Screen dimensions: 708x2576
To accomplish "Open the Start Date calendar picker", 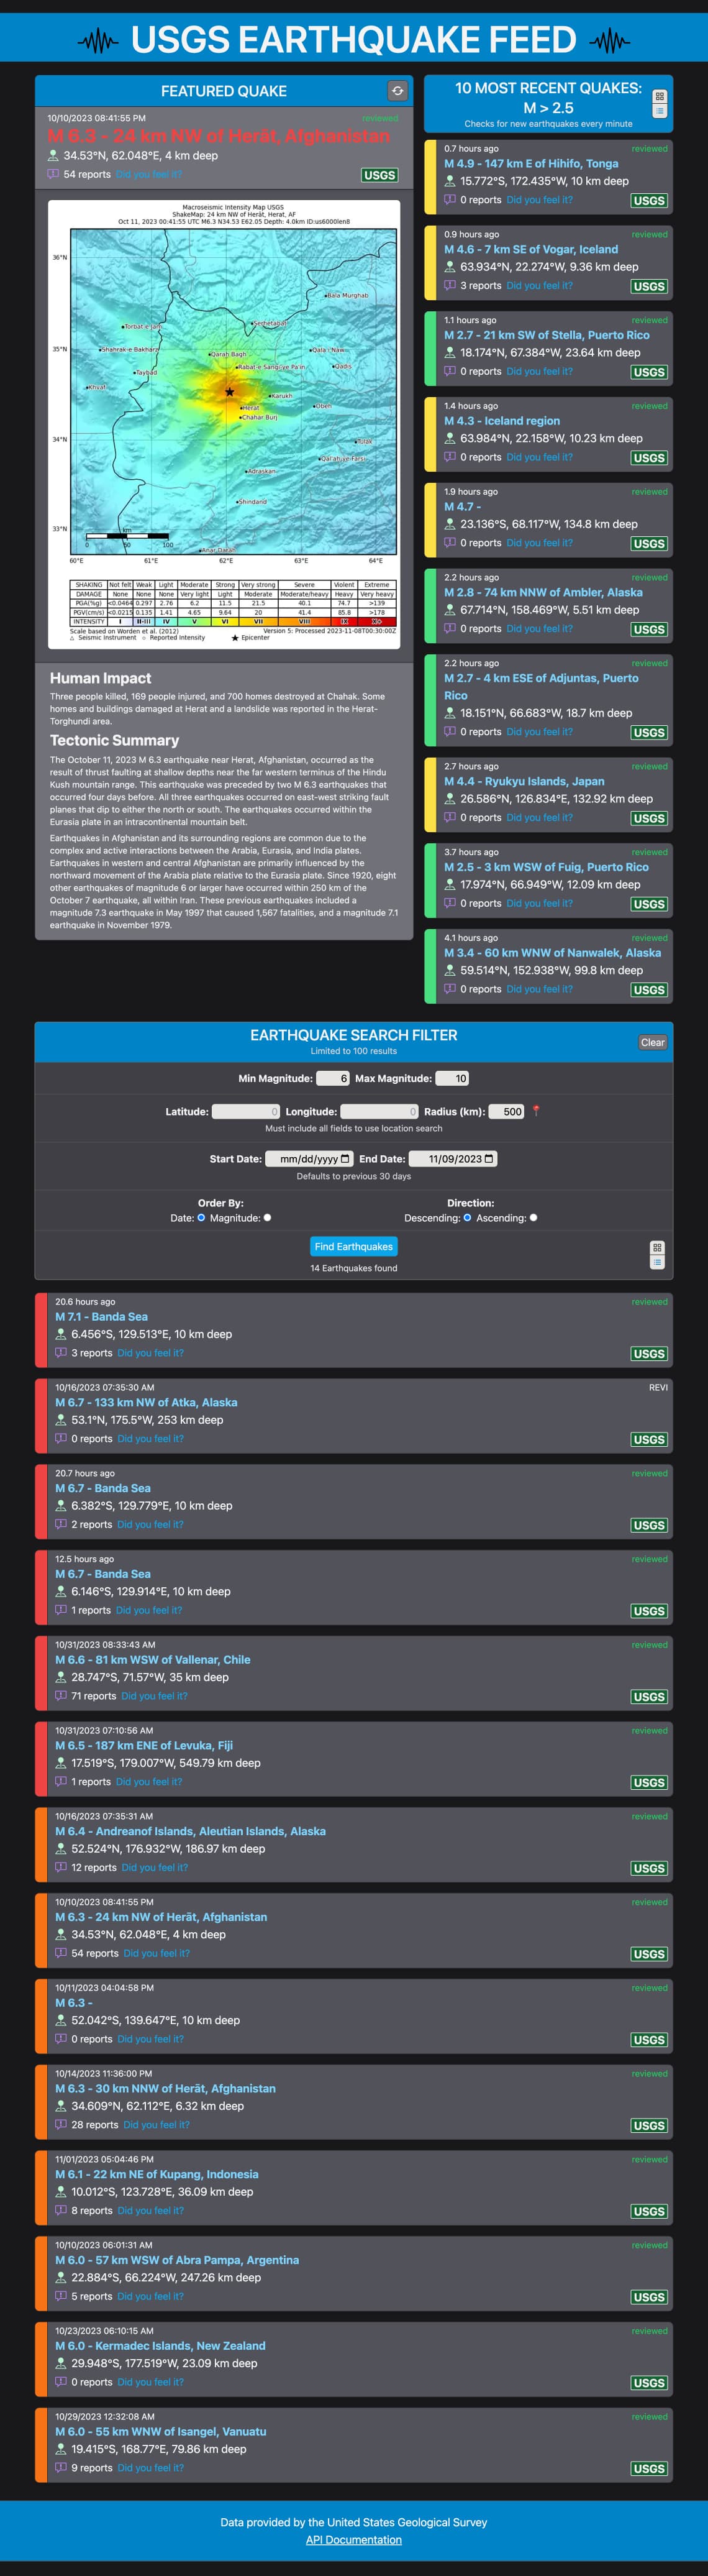I will coord(345,1159).
